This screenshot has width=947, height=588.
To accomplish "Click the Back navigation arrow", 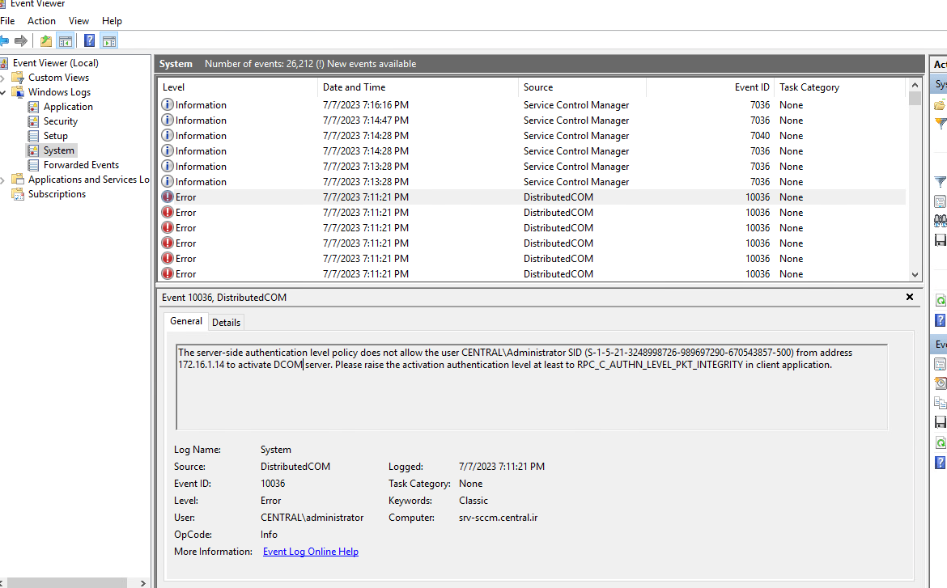I will tap(6, 40).
